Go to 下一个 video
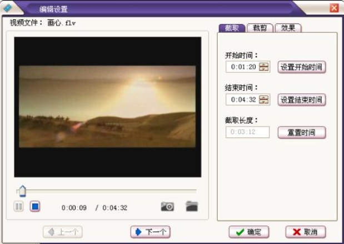Viewport: 344px width, 244px height. 150,232
